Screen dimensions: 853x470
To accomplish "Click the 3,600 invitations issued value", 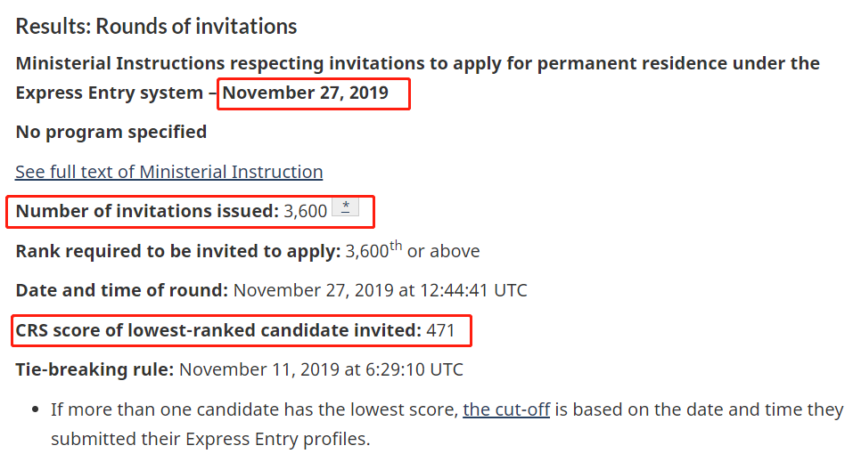I will click(305, 211).
